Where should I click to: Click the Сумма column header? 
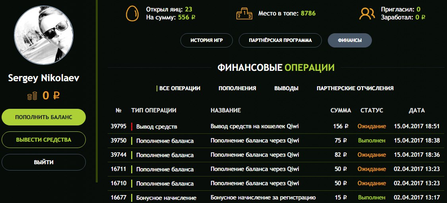341,110
